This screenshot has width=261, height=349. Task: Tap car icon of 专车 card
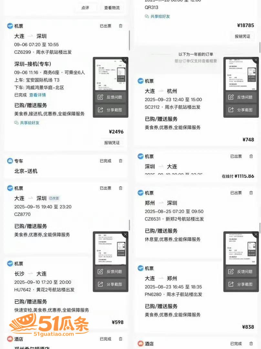click(x=10, y=161)
